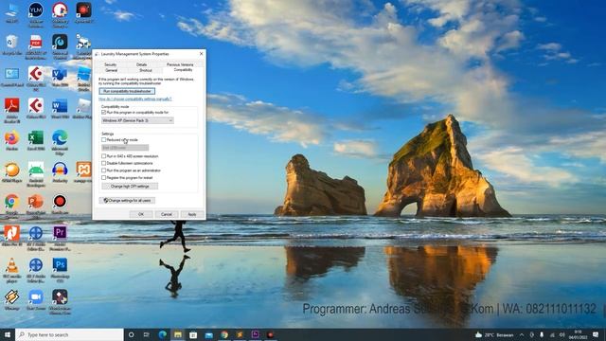Close the Laundry Management System Properties dialog
Screen dimensions: 606x341
[201, 54]
